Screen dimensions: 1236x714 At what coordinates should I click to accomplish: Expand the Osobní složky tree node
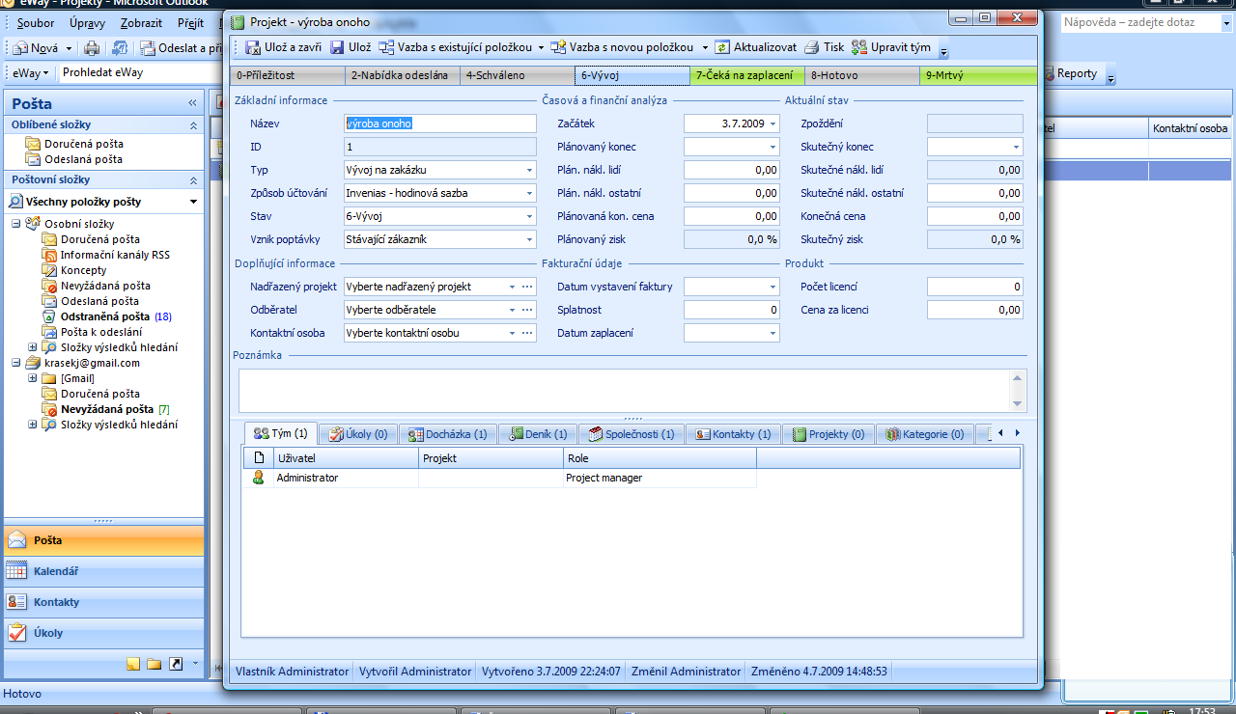(17, 224)
